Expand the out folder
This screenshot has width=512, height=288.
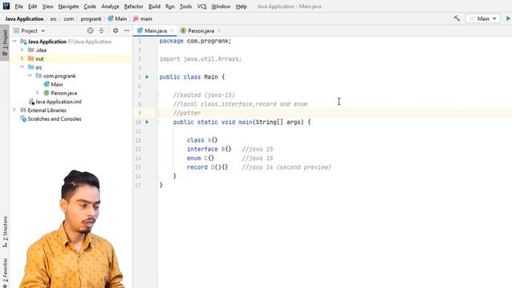coord(22,58)
